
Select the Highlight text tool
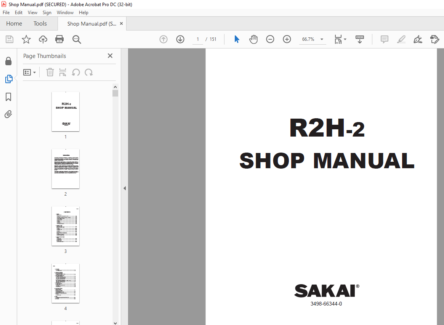click(401, 39)
